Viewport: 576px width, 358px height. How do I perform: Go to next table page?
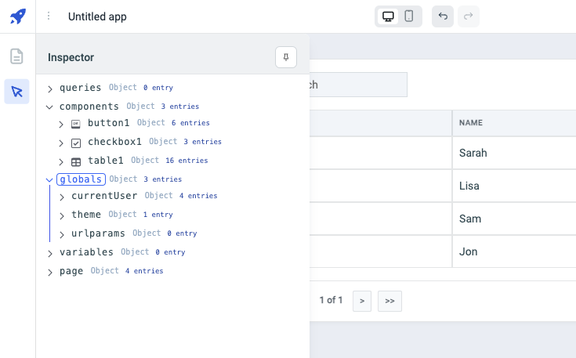(x=361, y=301)
